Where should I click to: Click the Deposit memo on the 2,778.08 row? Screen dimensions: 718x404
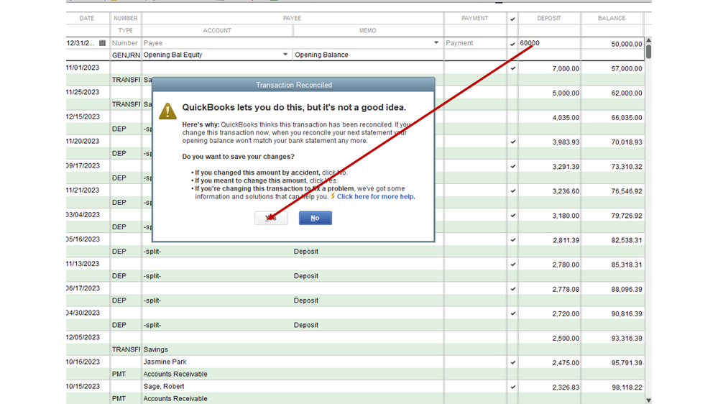tap(306, 300)
